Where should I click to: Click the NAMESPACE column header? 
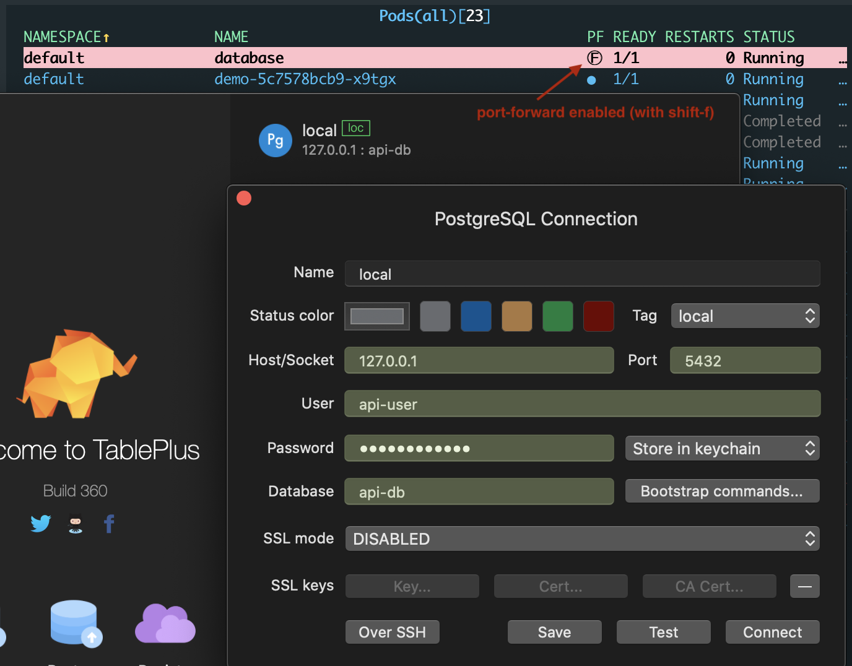(66, 37)
